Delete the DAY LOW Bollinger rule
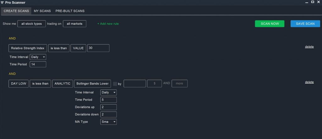The width and height of the screenshot is (322, 139). 309,82
